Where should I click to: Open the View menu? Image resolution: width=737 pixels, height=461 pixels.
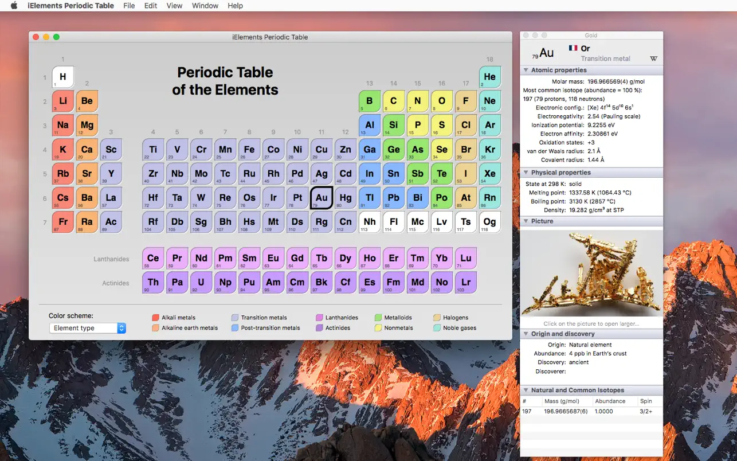pos(174,6)
